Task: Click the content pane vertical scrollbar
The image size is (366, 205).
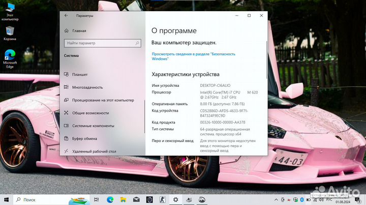Action: tap(267, 60)
